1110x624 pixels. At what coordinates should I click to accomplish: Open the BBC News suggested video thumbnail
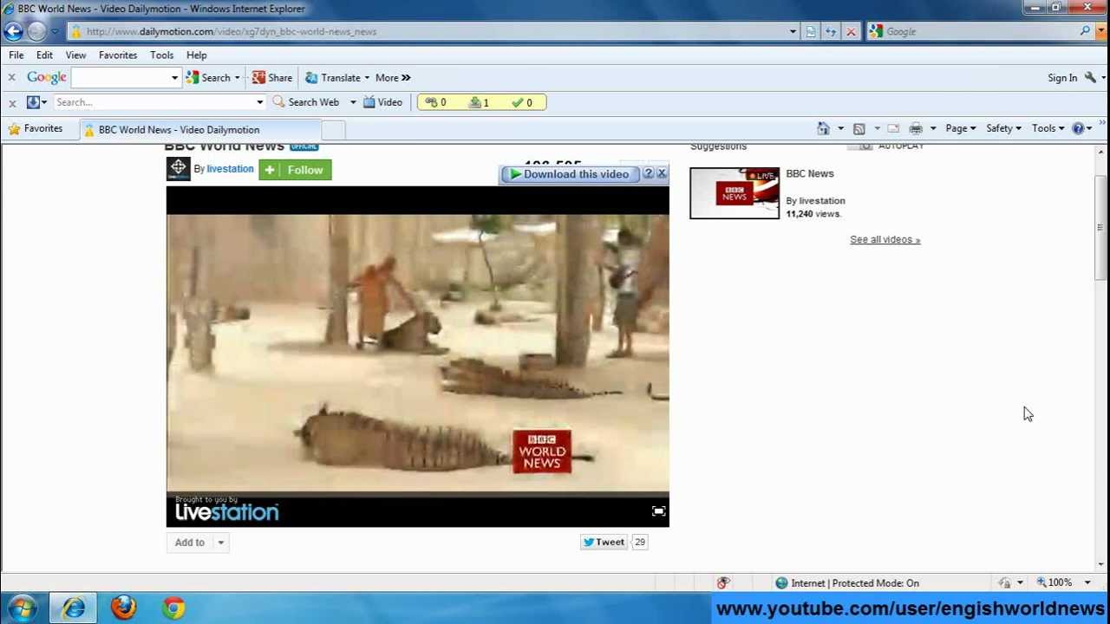tap(735, 193)
